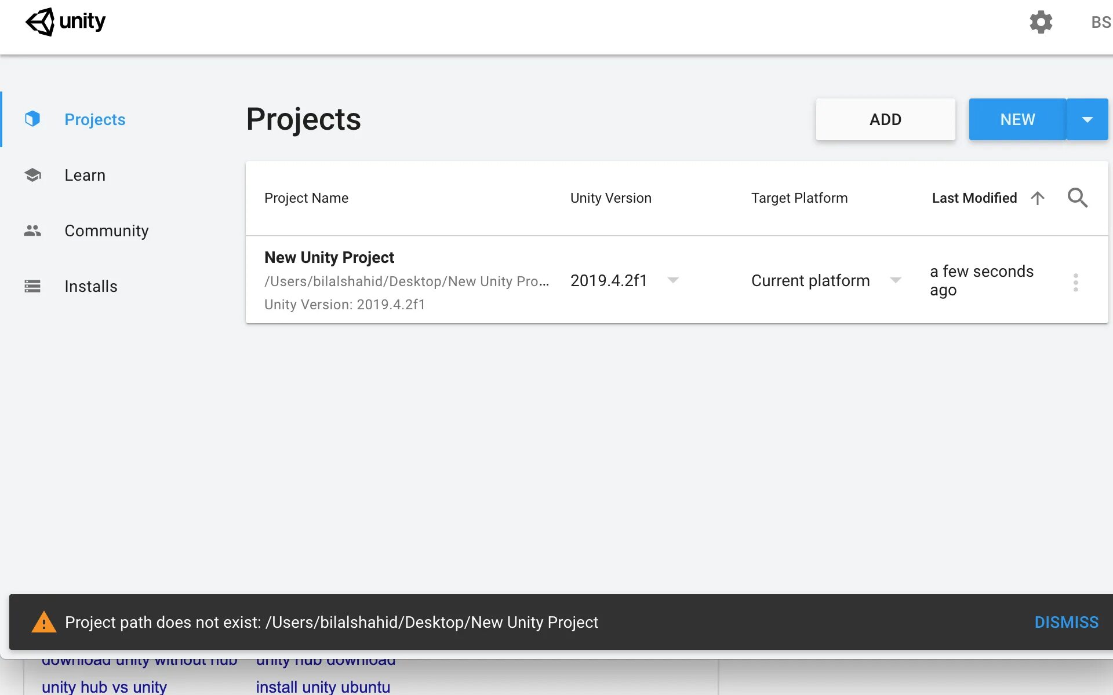Select Projects cube icon in sidebar
The height and width of the screenshot is (695, 1113).
click(x=32, y=119)
